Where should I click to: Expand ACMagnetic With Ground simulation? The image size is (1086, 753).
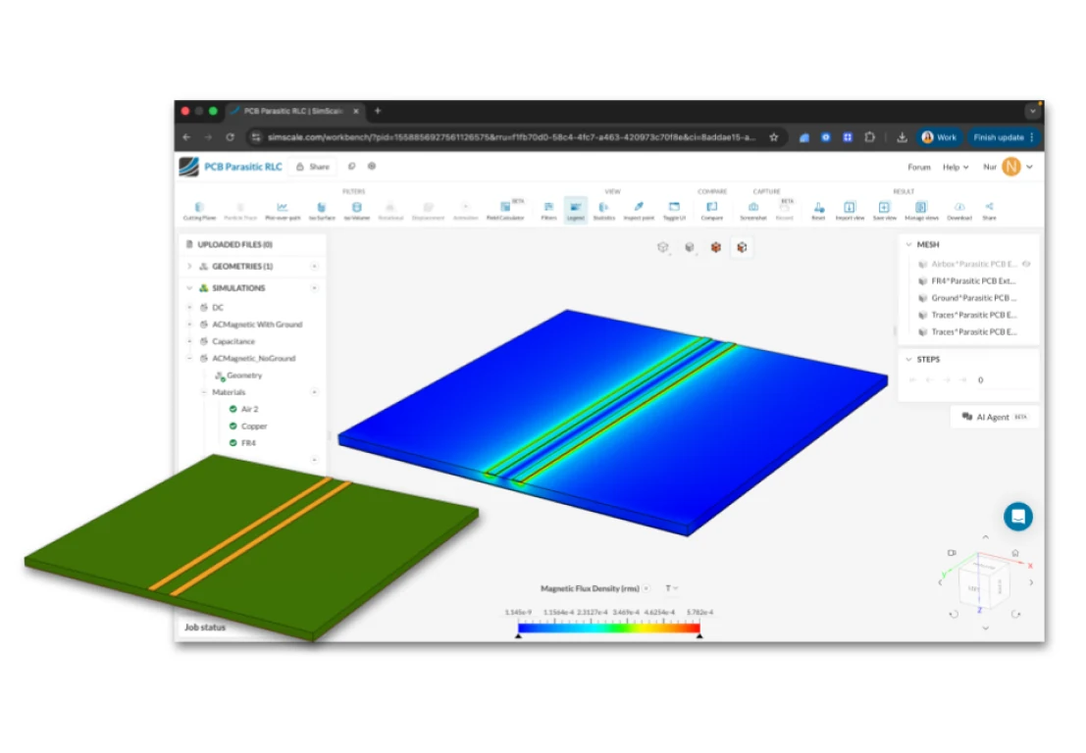pos(189,324)
